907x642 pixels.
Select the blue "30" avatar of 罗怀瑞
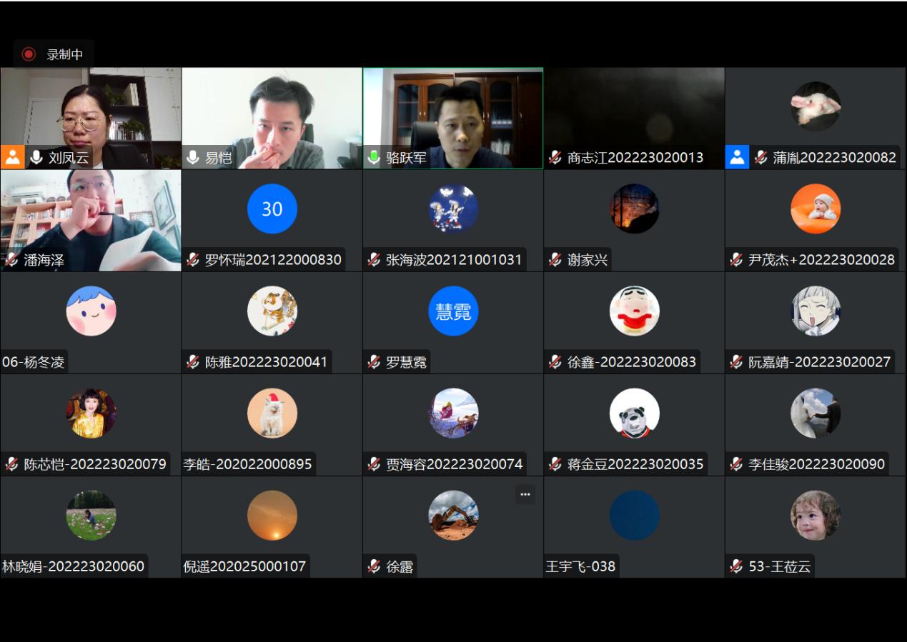(x=272, y=209)
